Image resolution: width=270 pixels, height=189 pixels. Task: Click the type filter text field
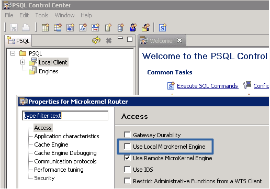pos(65,116)
